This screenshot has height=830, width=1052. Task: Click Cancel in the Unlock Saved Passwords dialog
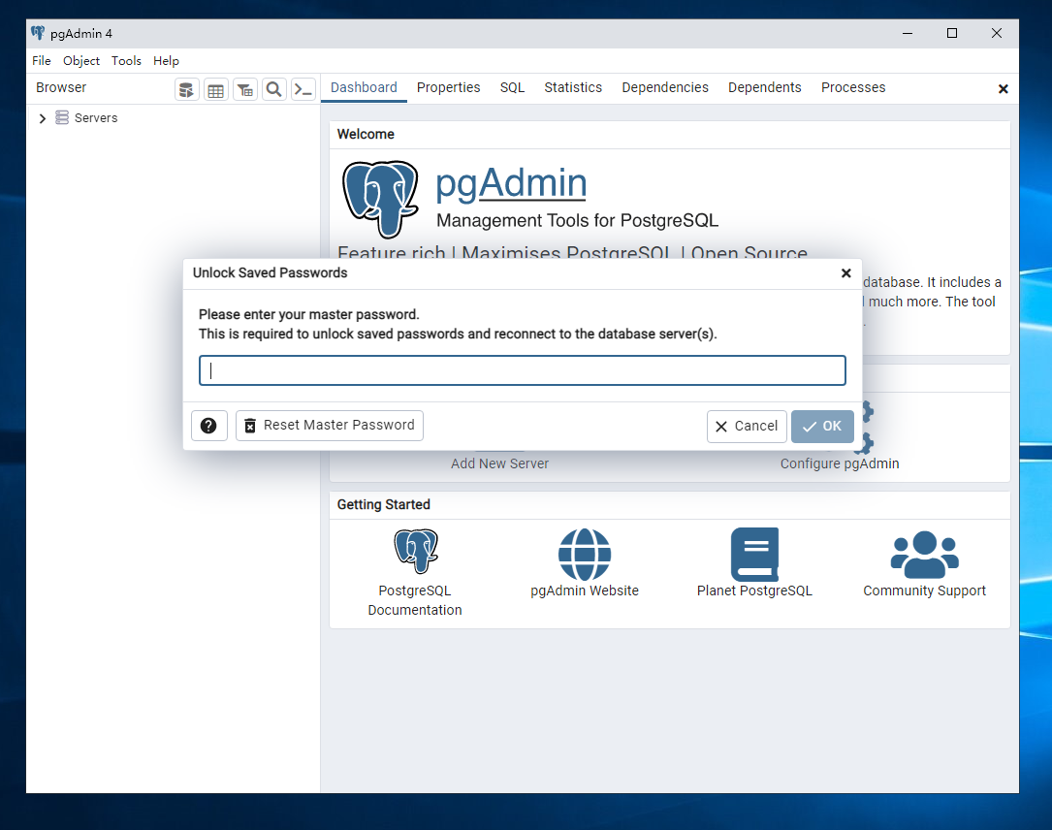(746, 426)
